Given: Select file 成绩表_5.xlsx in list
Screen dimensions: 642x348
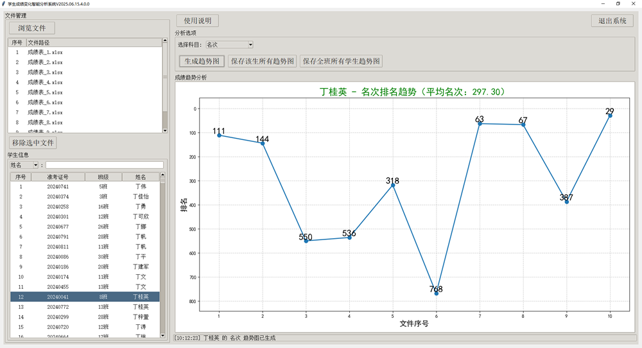Looking at the screenshot, I should (x=45, y=92).
